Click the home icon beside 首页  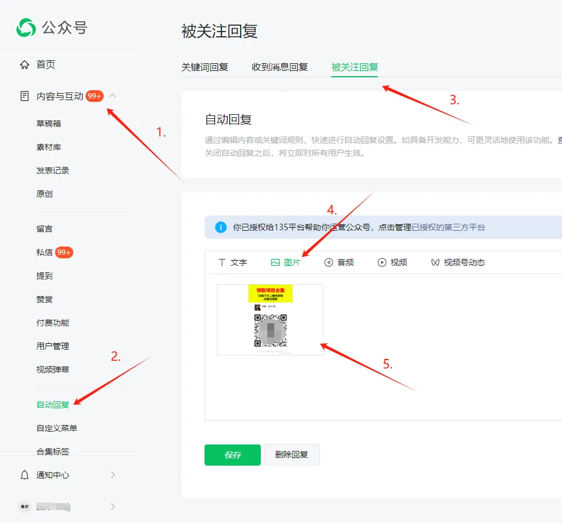(25, 64)
